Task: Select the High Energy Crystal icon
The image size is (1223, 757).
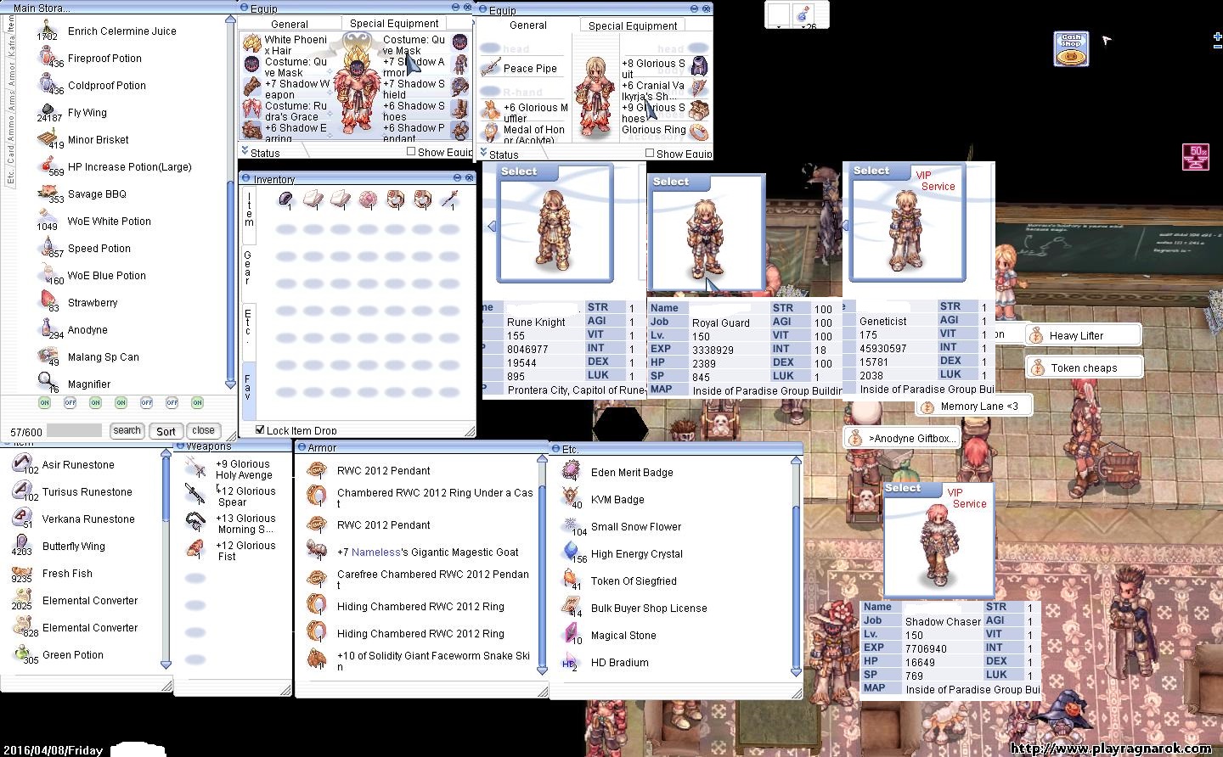Action: (572, 553)
